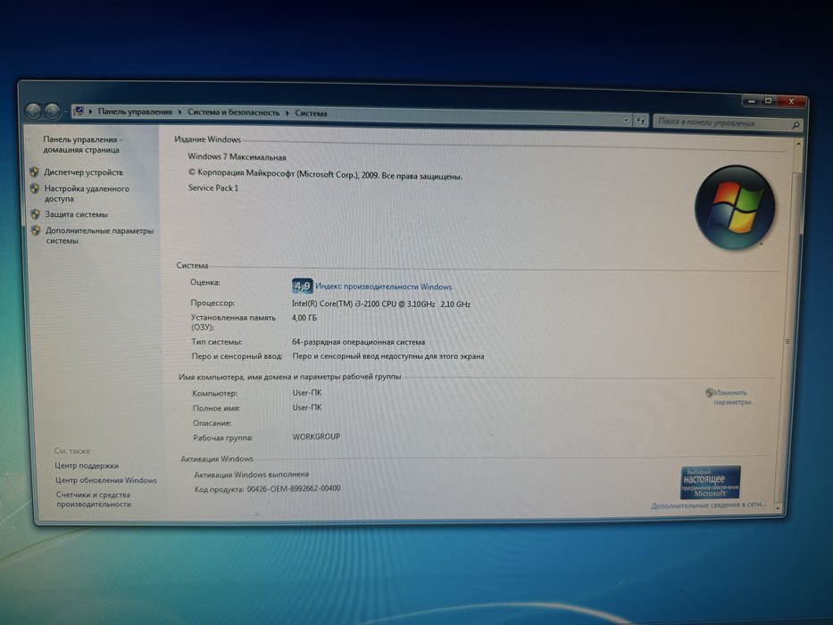
Task: Click the scrollbar down arrow
Action: click(778, 509)
